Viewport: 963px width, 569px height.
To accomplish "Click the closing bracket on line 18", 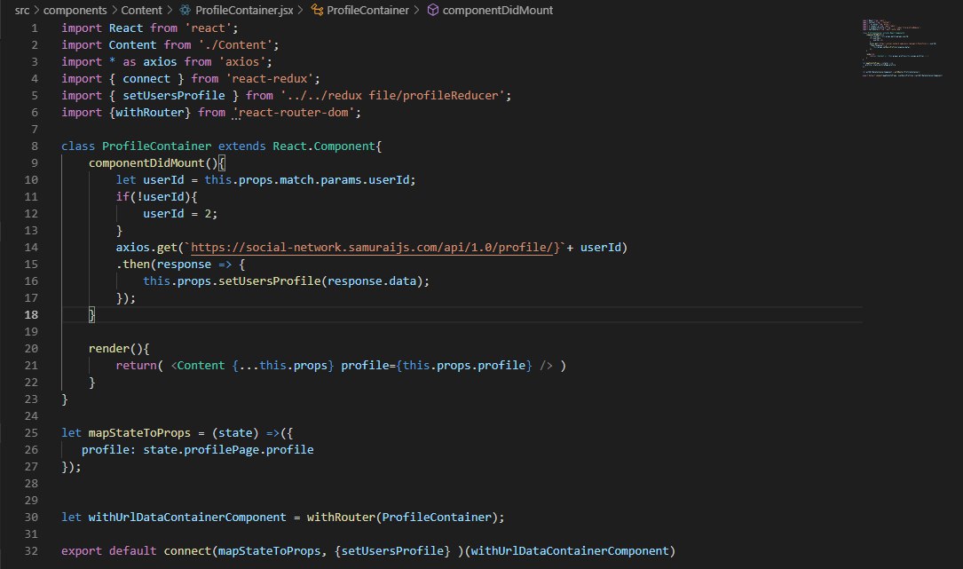I will click(x=91, y=314).
